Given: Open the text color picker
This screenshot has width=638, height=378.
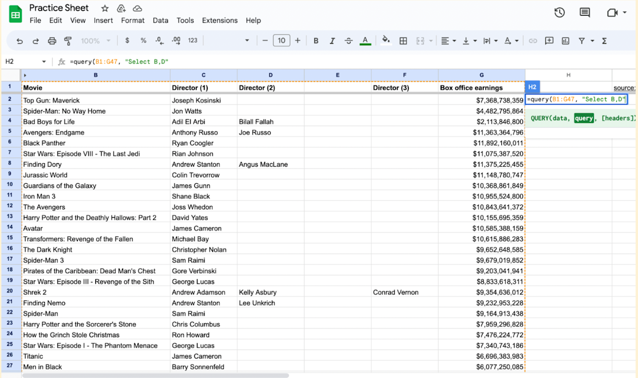Looking at the screenshot, I should click(365, 41).
